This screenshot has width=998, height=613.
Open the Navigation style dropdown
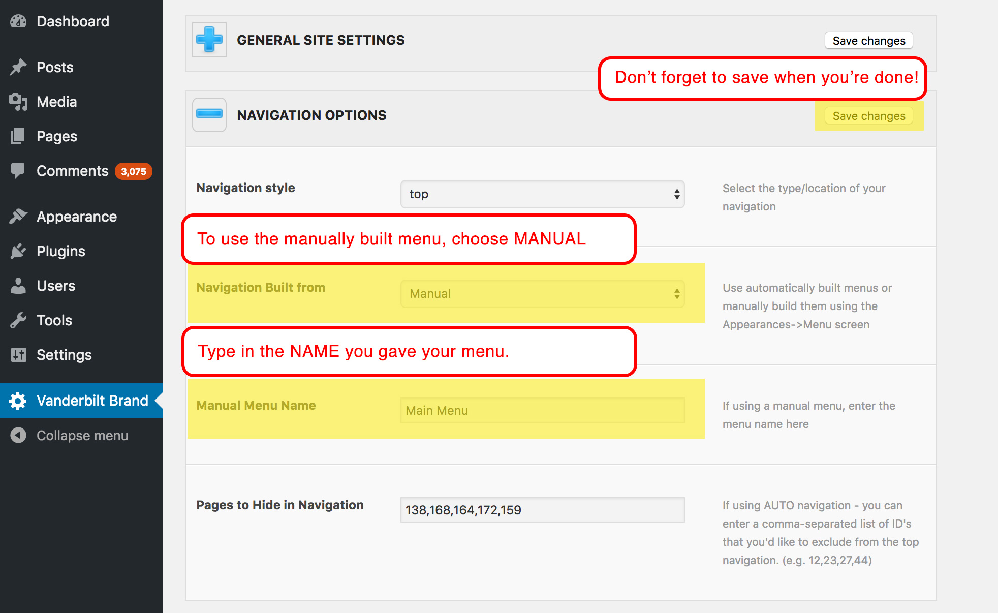click(542, 194)
